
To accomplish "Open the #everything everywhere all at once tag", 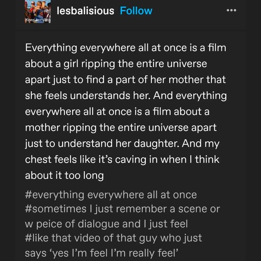I will point(111,195).
